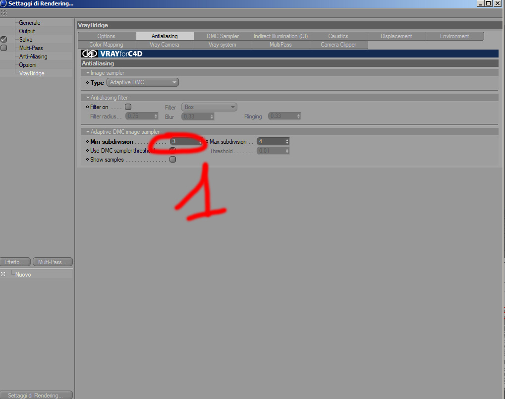Image resolution: width=505 pixels, height=399 pixels.
Task: Collapse the Antialiasing filter section
Action: pyautogui.click(x=88, y=98)
